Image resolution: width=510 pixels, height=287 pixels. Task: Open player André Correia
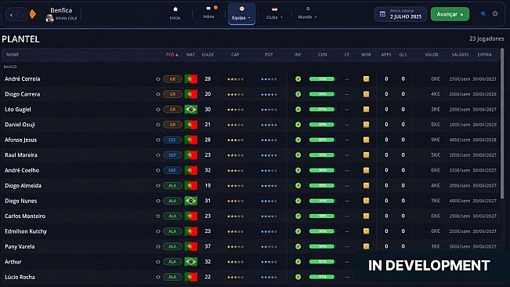[23, 79]
